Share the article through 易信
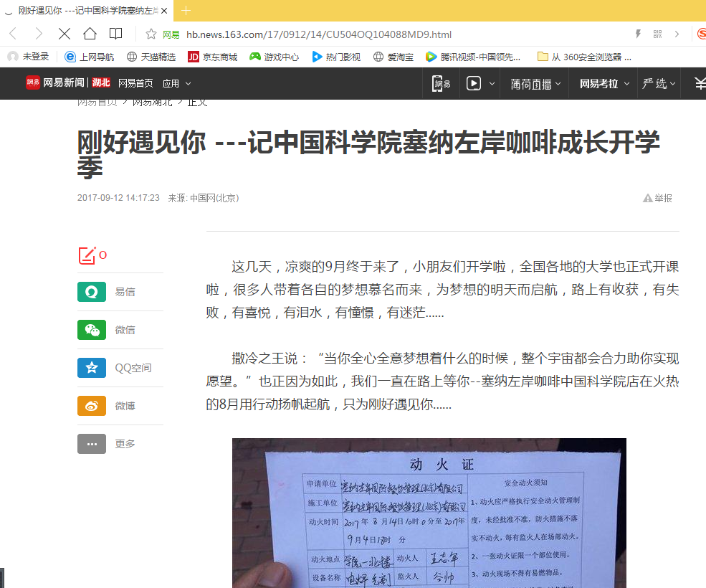706x588 pixels. tap(92, 292)
